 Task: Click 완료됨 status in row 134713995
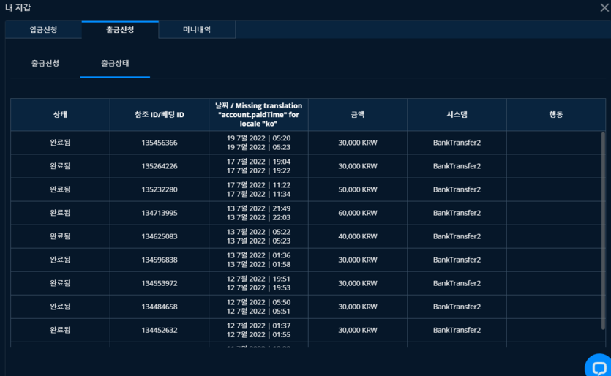point(60,213)
